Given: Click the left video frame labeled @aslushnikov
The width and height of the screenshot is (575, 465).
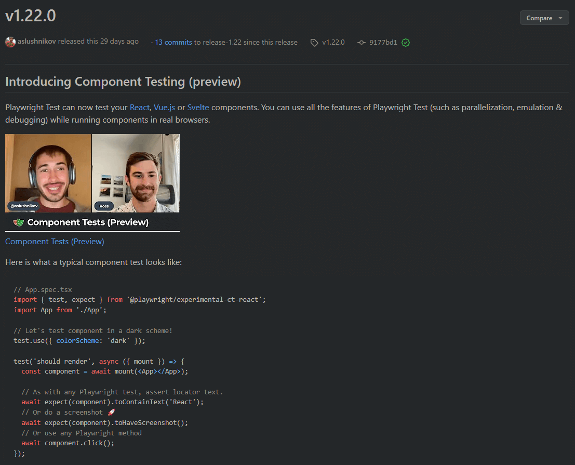Looking at the screenshot, I should pyautogui.click(x=48, y=173).
